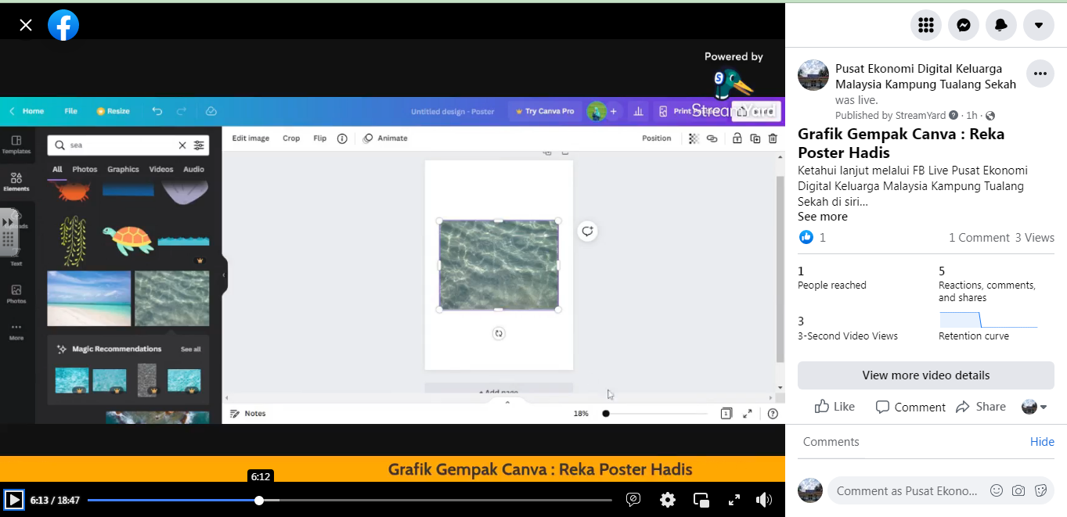Click Edit image in the Canva toolbar

coord(251,138)
